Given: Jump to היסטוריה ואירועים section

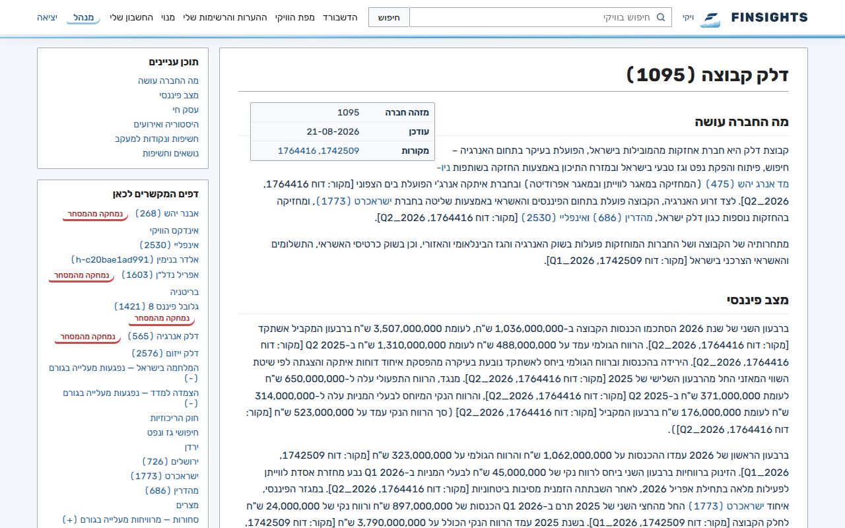Looking at the screenshot, I should (x=166, y=124).
